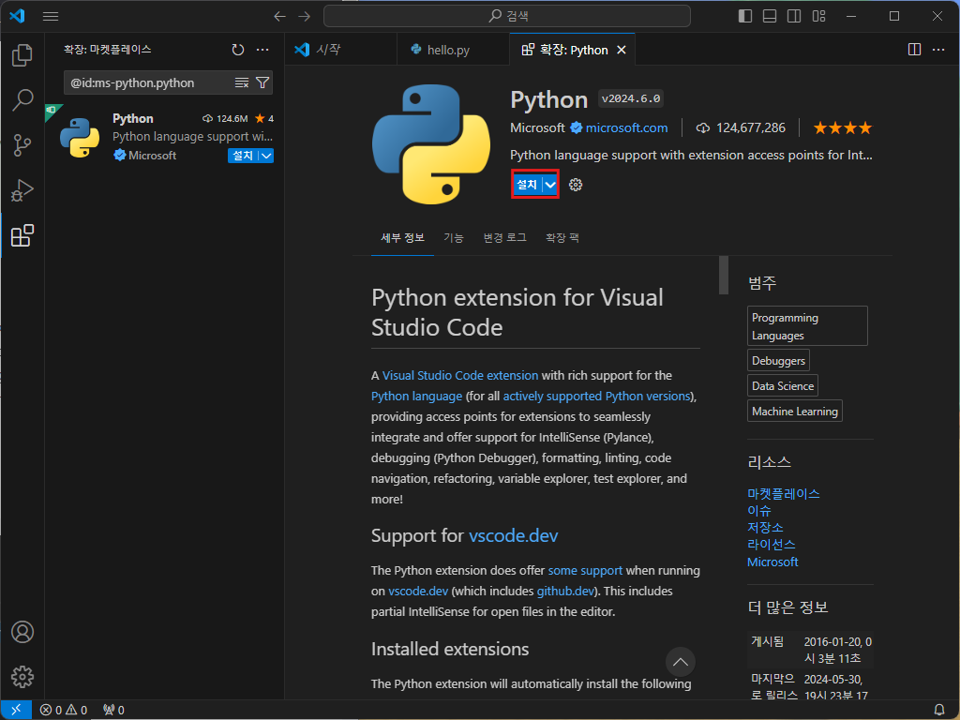Screen dimensions: 960x720
Task: Open the marketplace more actions ellipsis menu
Action: pos(262,50)
